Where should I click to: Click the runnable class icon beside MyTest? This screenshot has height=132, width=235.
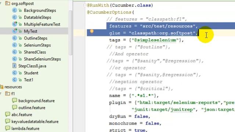point(15,31)
